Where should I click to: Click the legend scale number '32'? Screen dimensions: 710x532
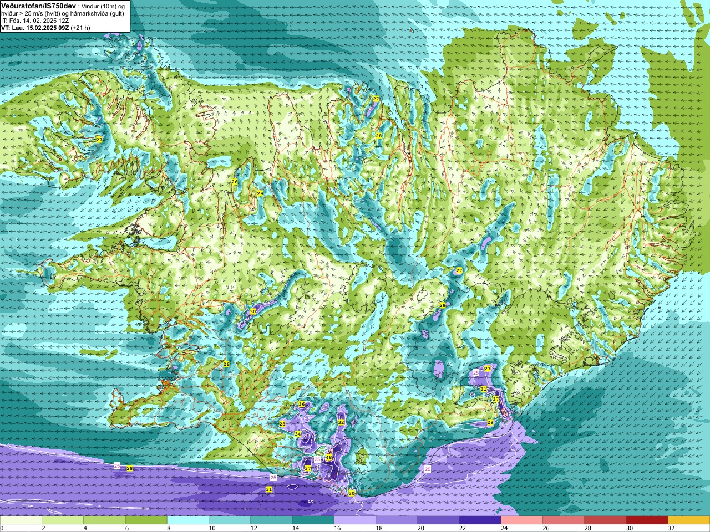[671, 529]
